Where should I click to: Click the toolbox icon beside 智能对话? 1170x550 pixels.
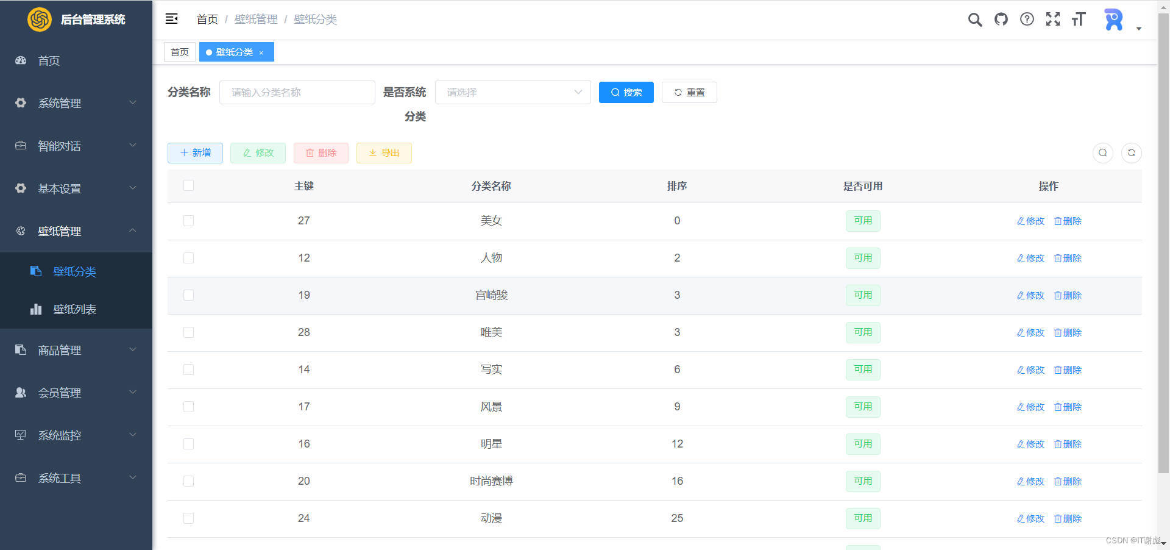click(21, 145)
